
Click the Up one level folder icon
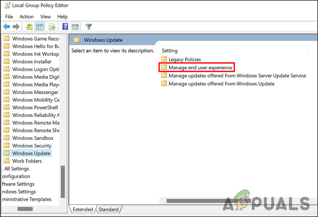(29, 27)
